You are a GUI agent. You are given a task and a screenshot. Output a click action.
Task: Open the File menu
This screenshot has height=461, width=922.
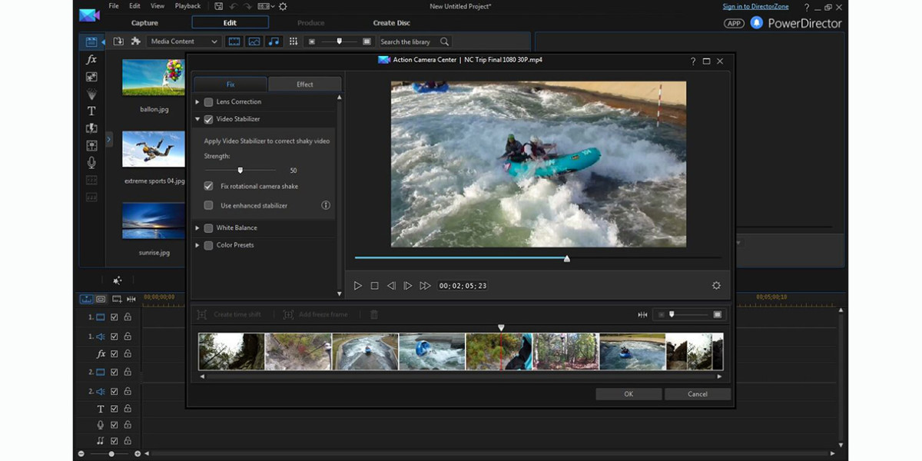click(x=114, y=6)
